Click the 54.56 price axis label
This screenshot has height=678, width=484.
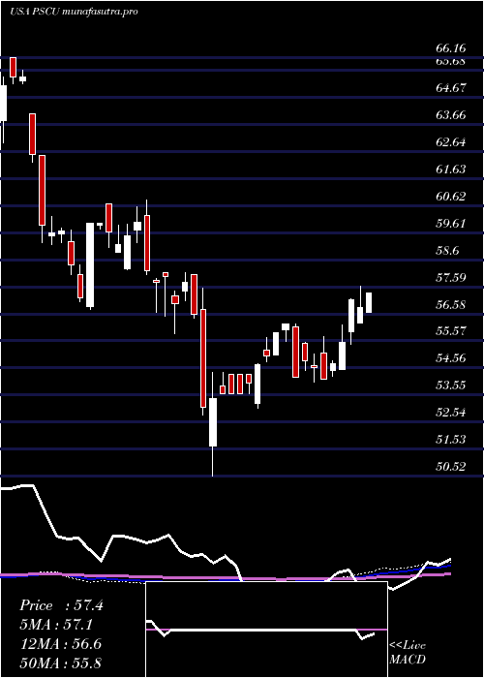click(450, 358)
